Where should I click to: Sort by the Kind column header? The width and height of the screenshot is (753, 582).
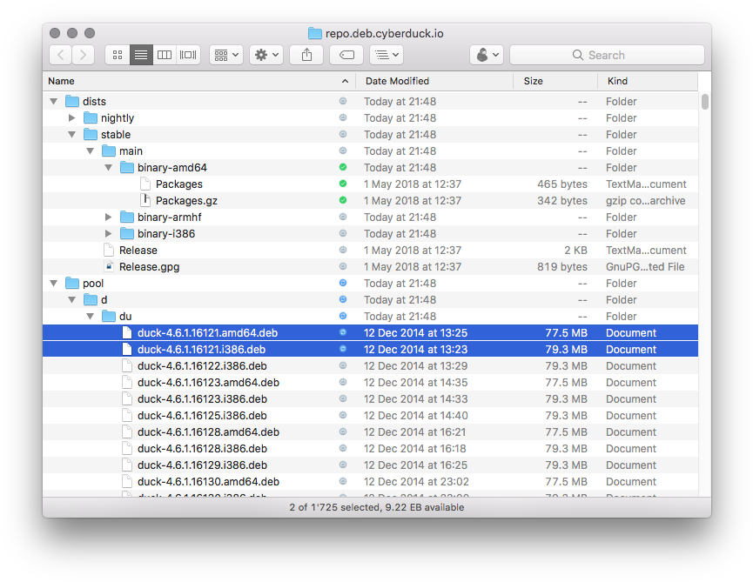[648, 81]
